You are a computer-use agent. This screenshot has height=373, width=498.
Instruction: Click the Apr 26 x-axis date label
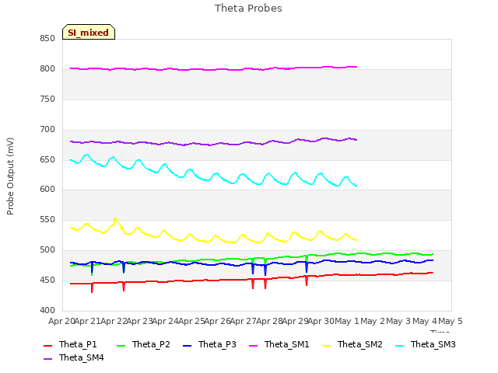(x=217, y=321)
